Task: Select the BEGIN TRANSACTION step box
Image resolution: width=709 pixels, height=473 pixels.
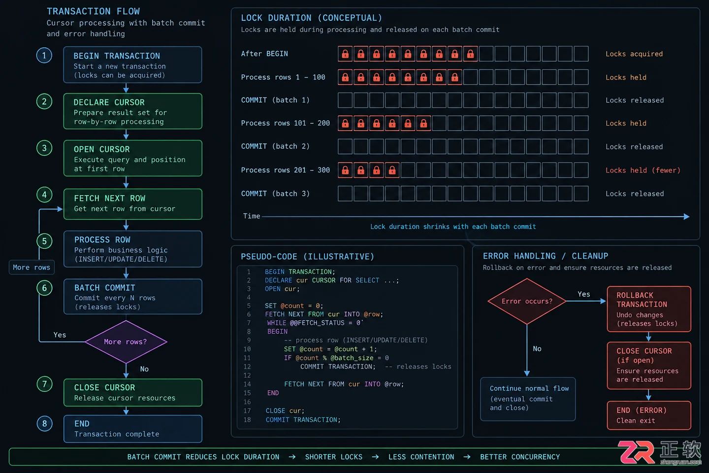Action: [133, 65]
